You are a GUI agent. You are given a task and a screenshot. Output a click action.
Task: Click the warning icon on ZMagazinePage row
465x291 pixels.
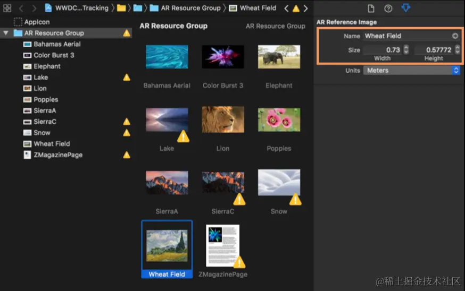[127, 155]
